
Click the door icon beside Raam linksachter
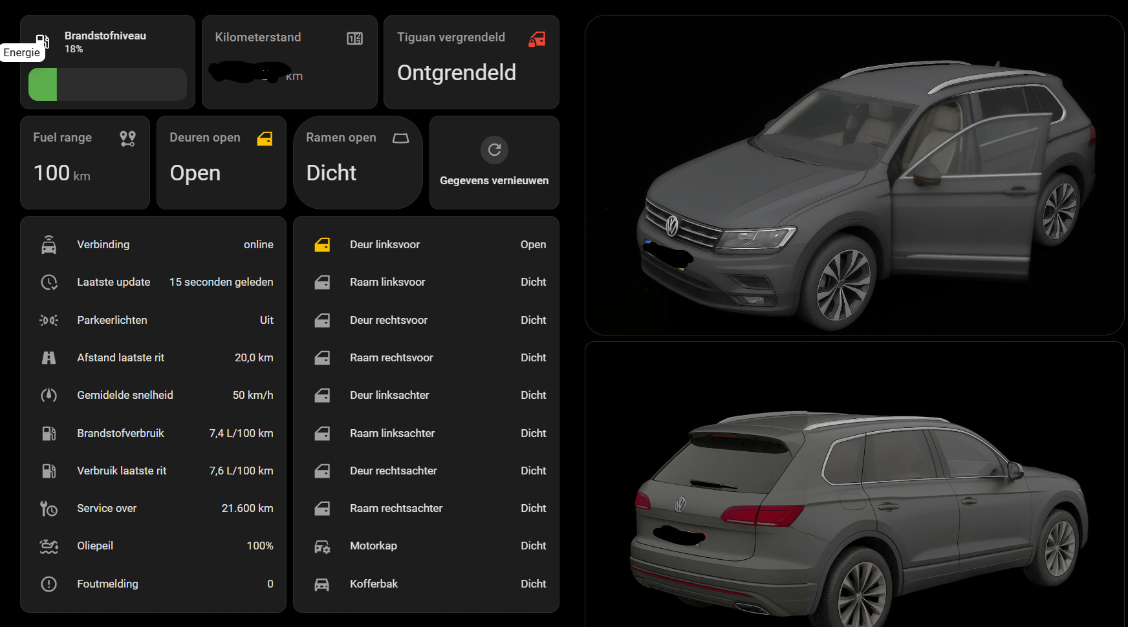point(322,433)
